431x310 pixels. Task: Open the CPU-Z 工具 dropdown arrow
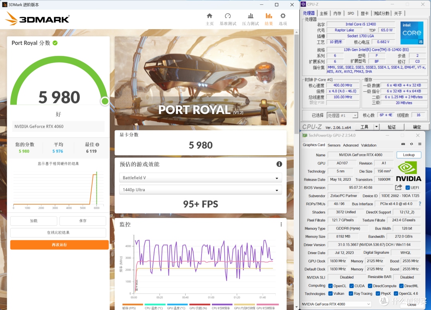tap(376, 127)
